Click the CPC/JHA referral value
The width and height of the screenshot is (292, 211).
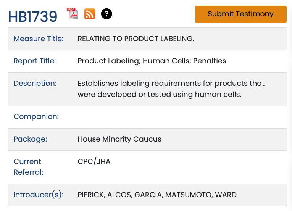(94, 161)
